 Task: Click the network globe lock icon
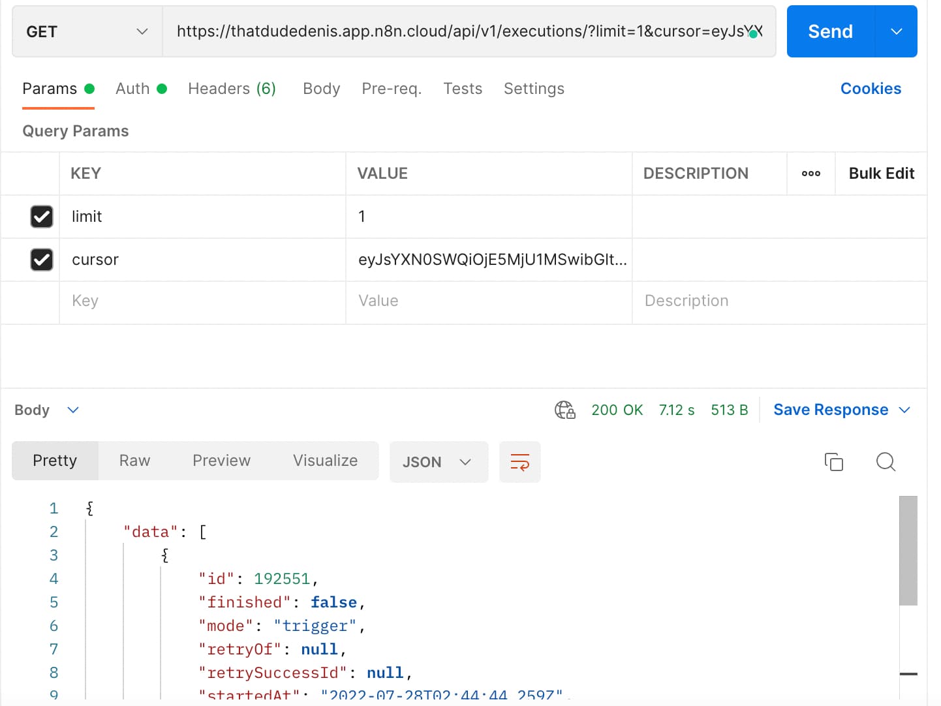[564, 410]
